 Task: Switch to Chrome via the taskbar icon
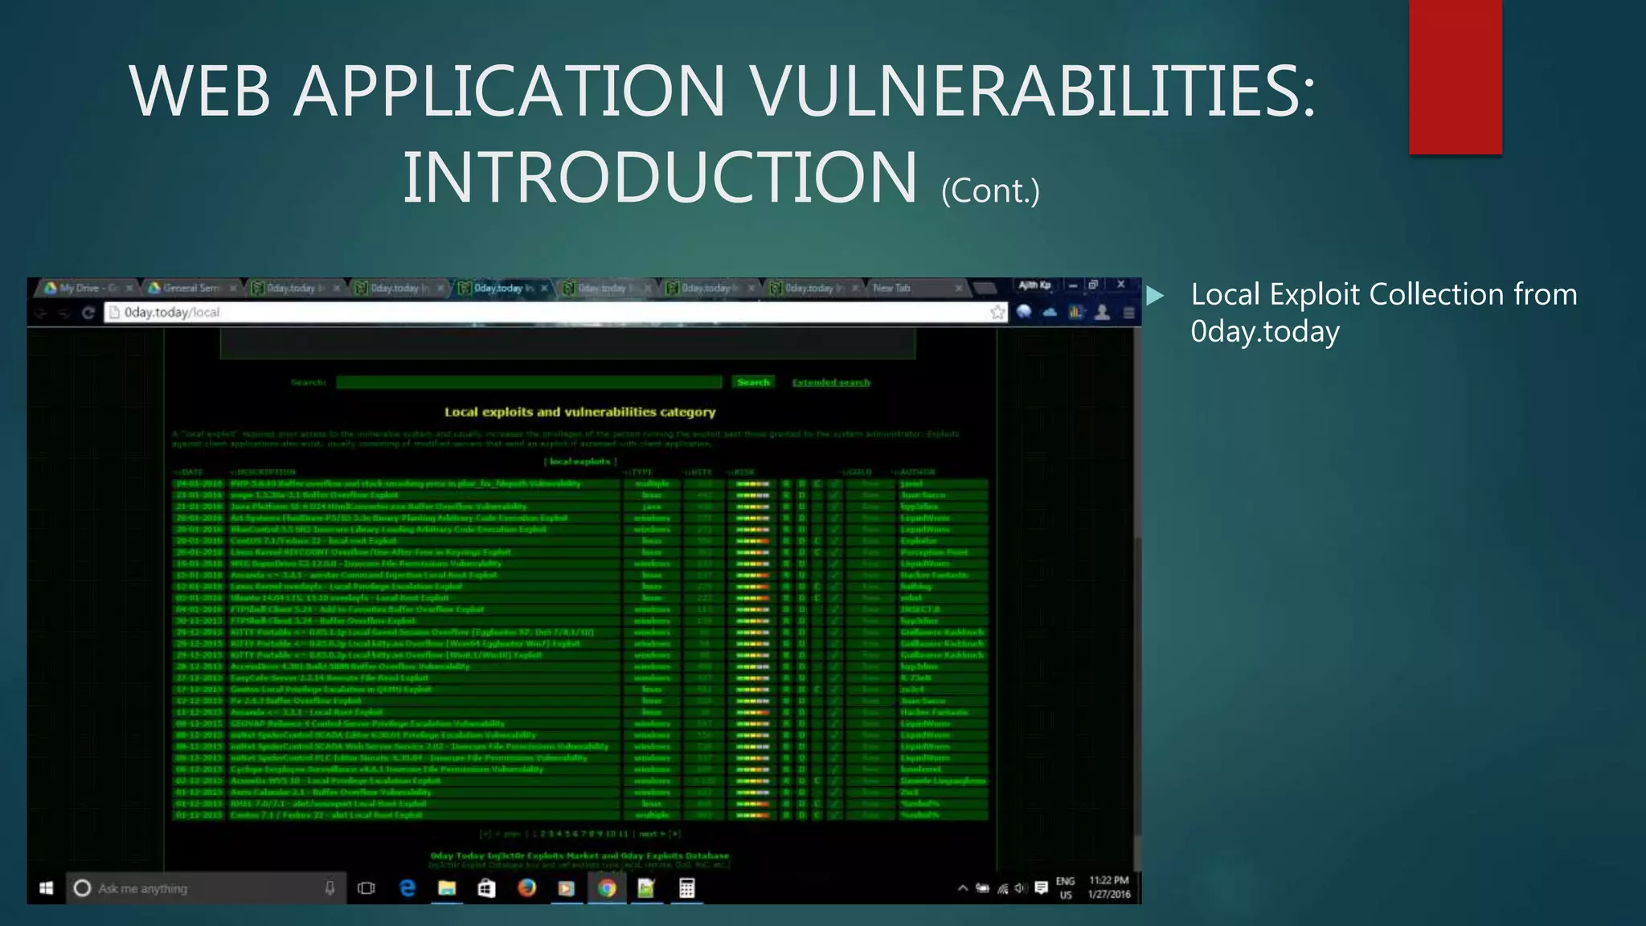tap(607, 888)
